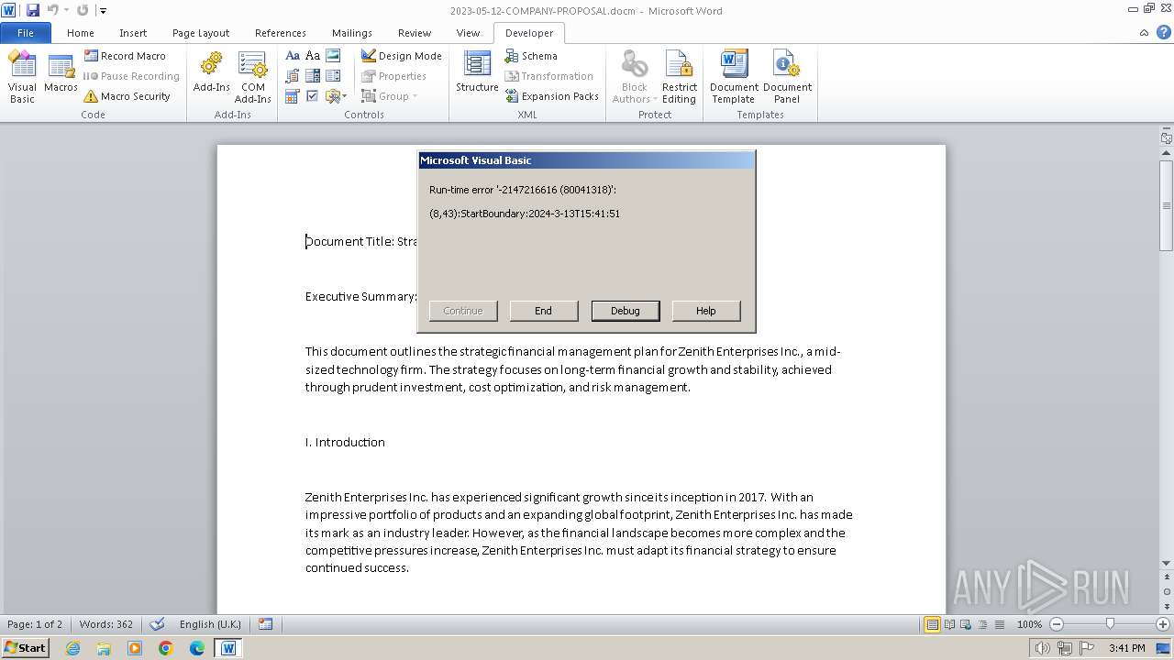Open the Windows Start menu
Screen dimensions: 1174x660
coord(25,647)
